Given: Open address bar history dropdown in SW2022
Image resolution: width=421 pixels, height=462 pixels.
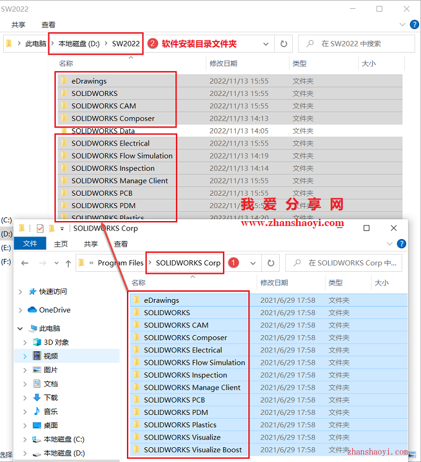Looking at the screenshot, I should point(266,44).
